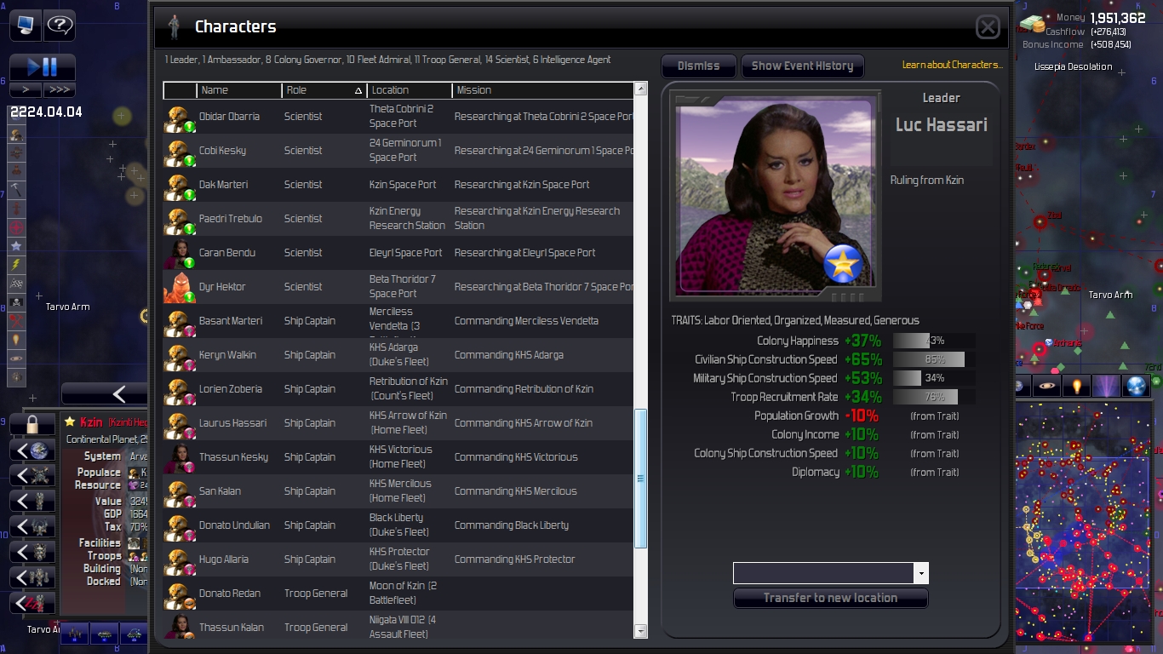The height and width of the screenshot is (654, 1163).
Task: Click Transfer to new location button
Action: pyautogui.click(x=830, y=598)
